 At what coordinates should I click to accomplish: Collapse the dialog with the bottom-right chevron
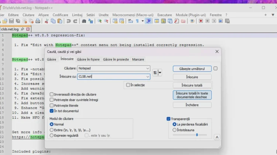click(217, 137)
